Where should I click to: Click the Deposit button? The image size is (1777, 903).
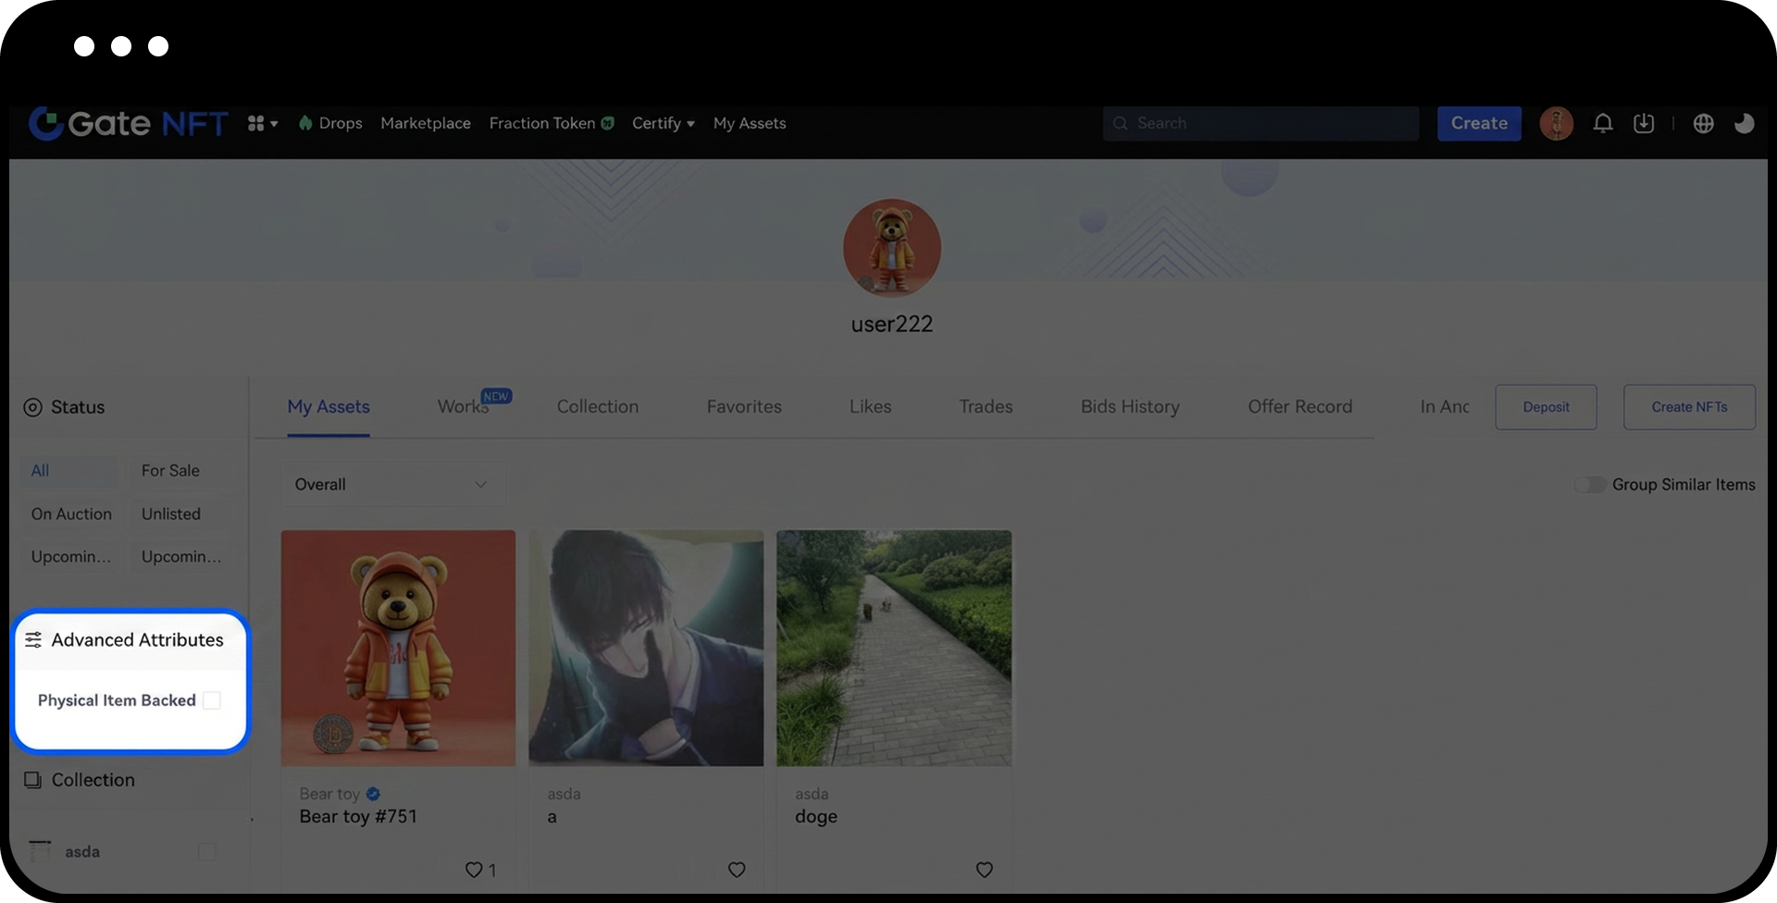tap(1546, 407)
